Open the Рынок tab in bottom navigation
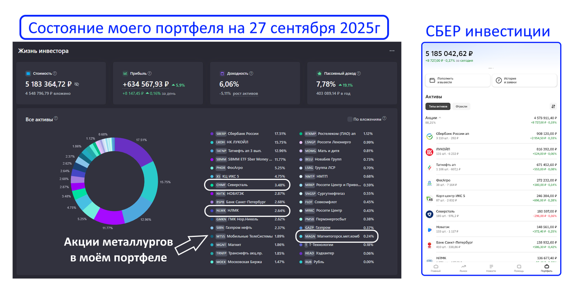This screenshot has height=289, width=575. pos(463,268)
